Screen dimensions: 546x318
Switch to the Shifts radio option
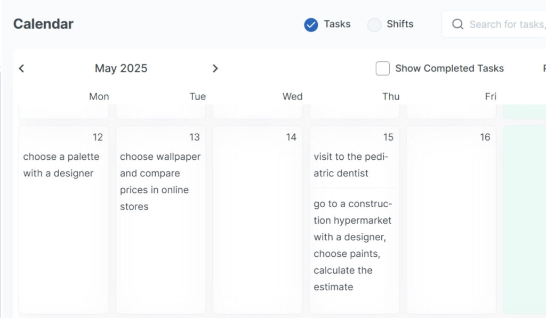[x=375, y=25]
